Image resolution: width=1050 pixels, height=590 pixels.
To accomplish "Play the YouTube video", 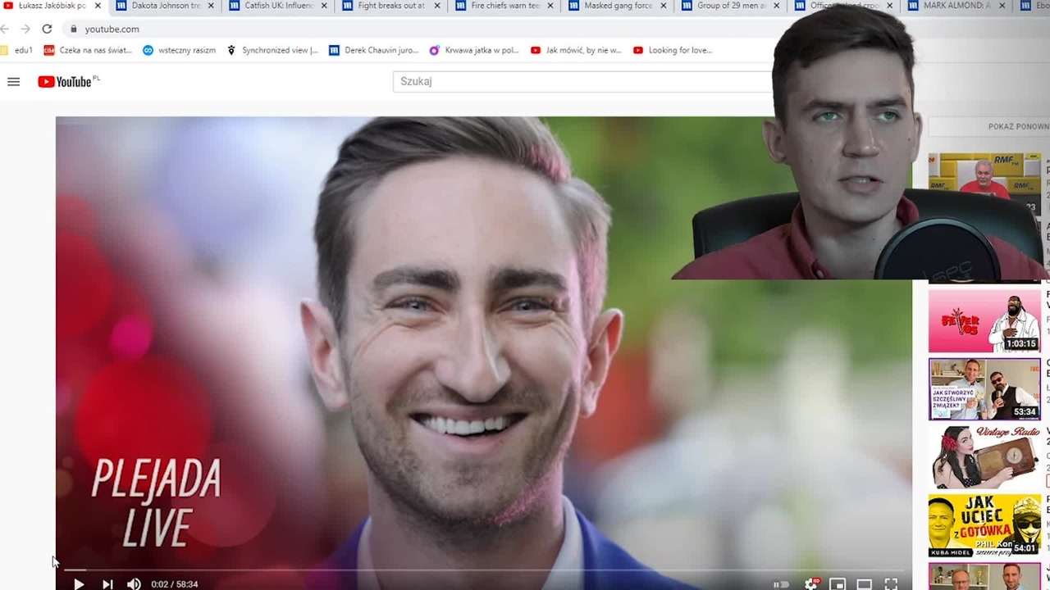I will pos(79,583).
